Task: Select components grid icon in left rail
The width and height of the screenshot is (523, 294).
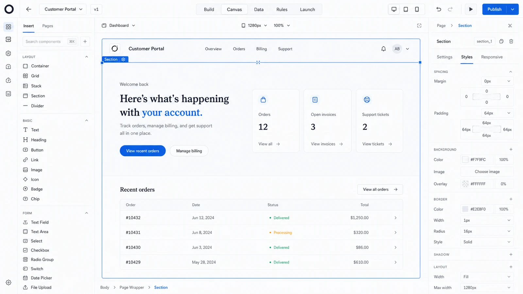Action: (x=8, y=27)
